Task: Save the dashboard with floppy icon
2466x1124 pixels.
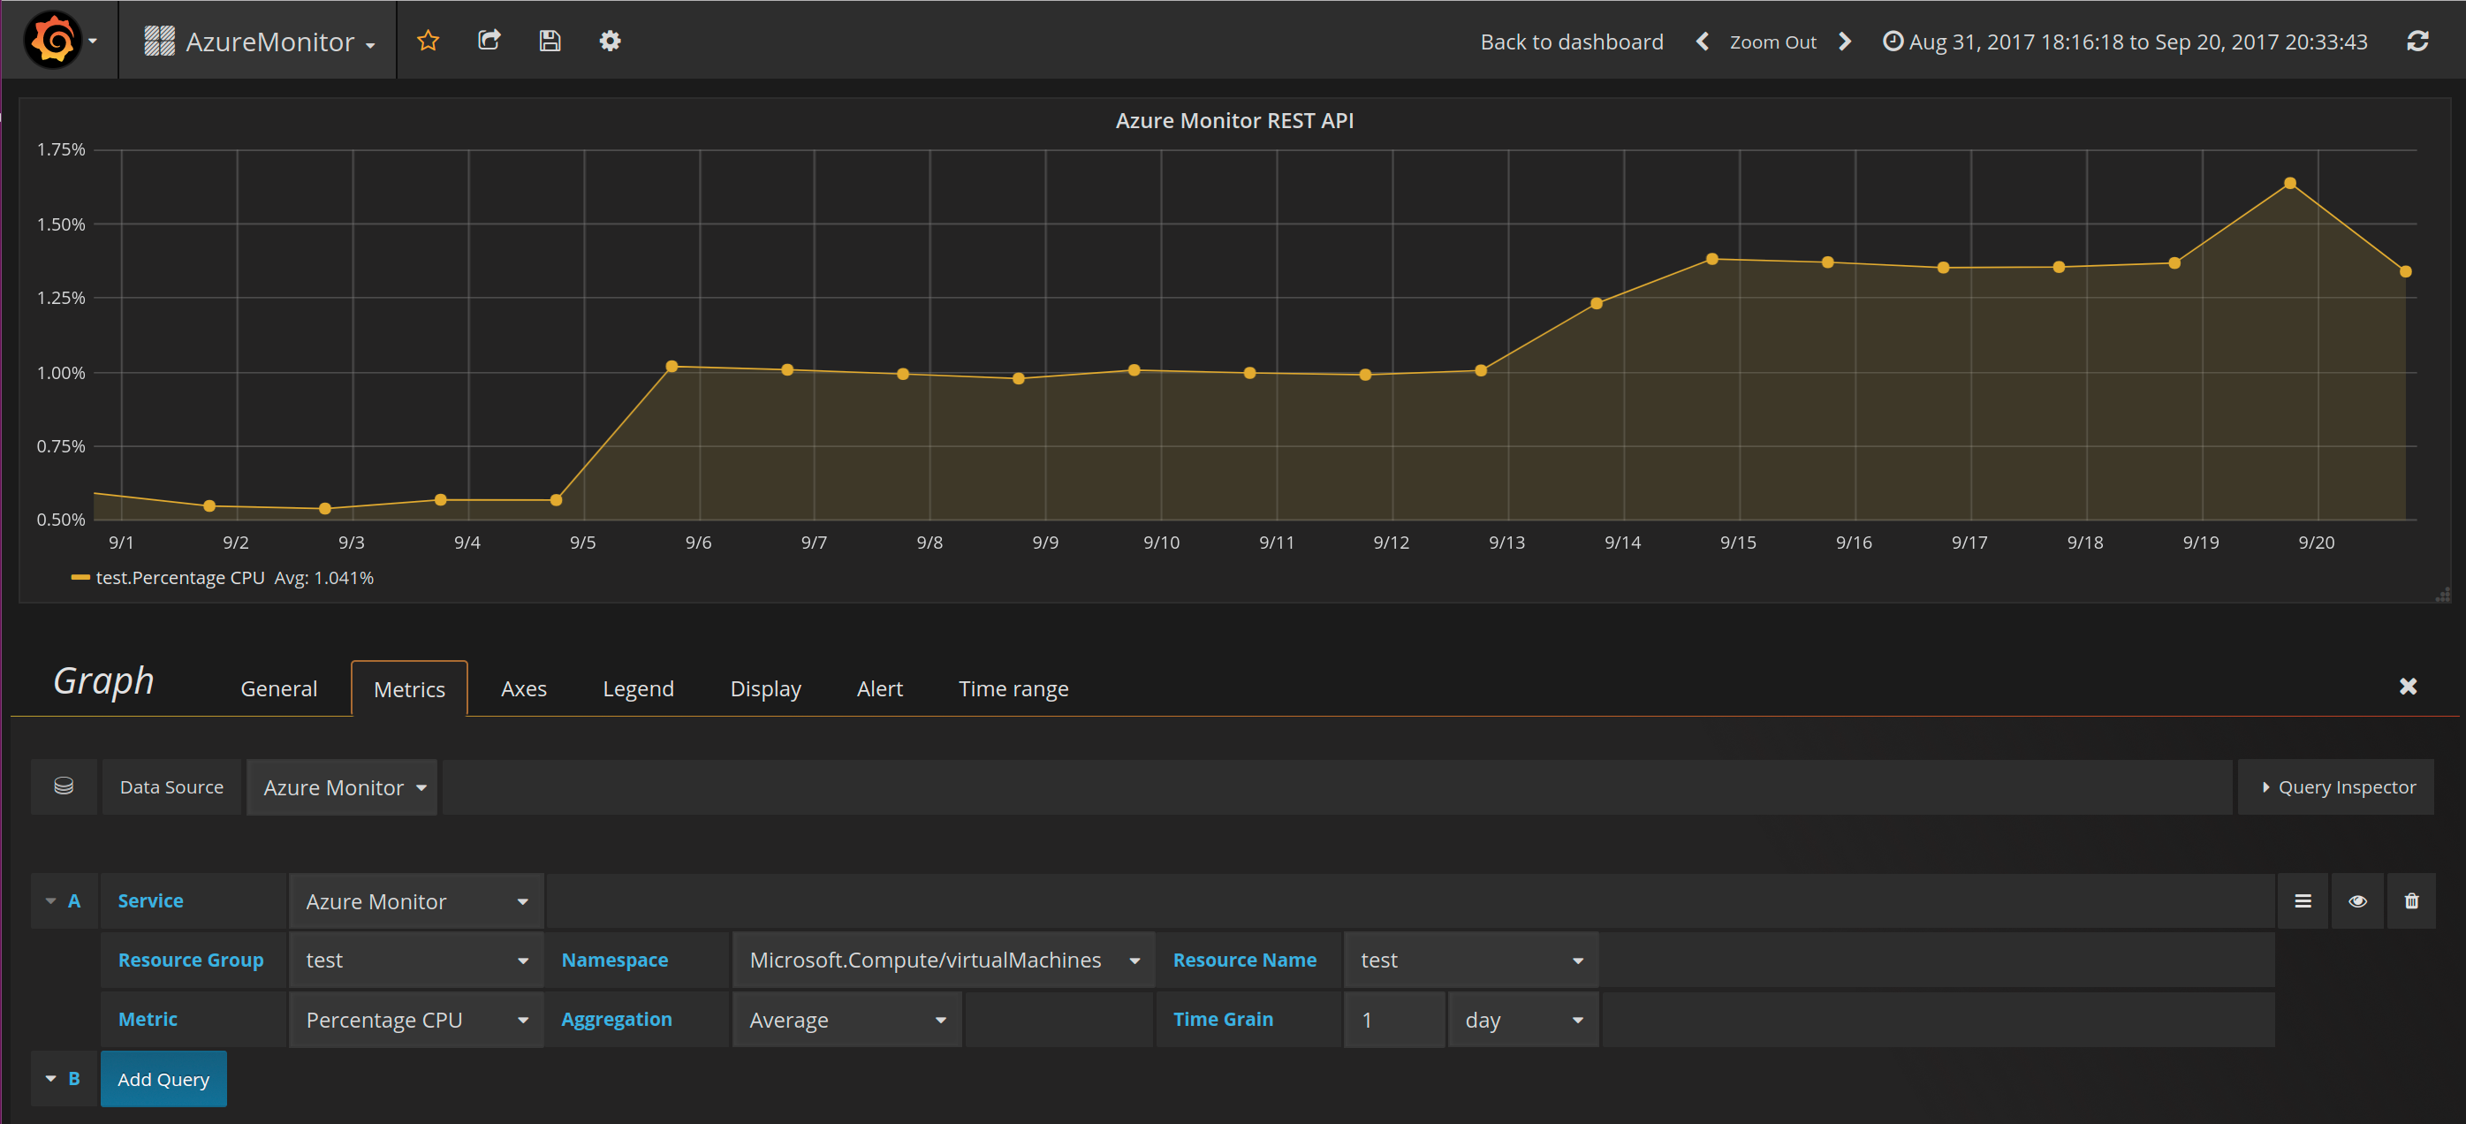Action: (x=550, y=41)
